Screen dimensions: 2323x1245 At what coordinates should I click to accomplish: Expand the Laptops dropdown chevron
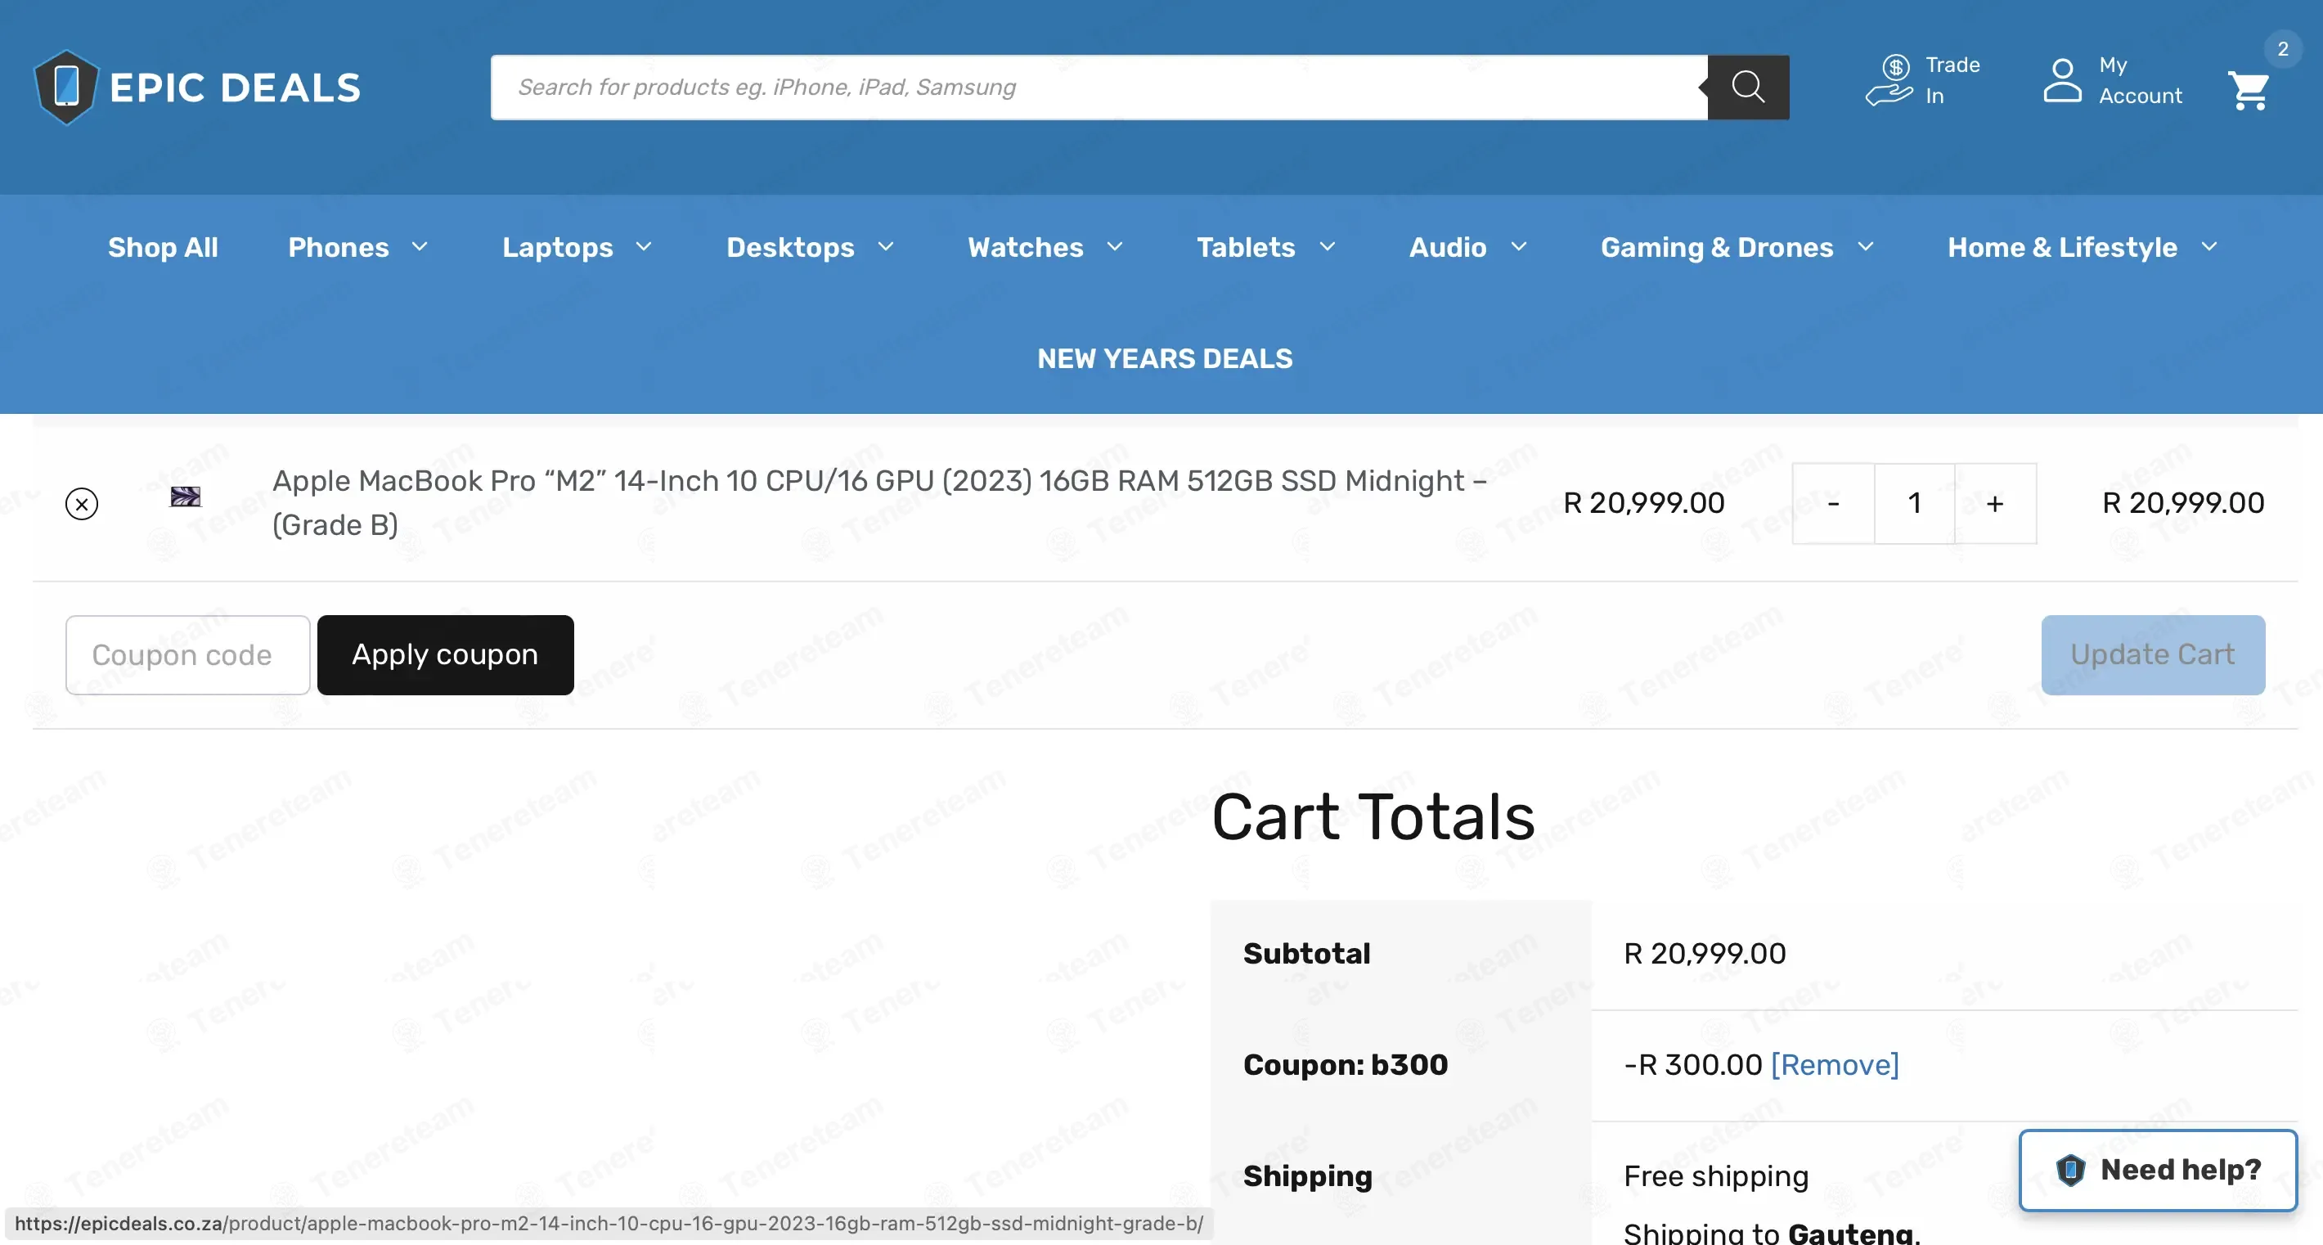tap(643, 247)
